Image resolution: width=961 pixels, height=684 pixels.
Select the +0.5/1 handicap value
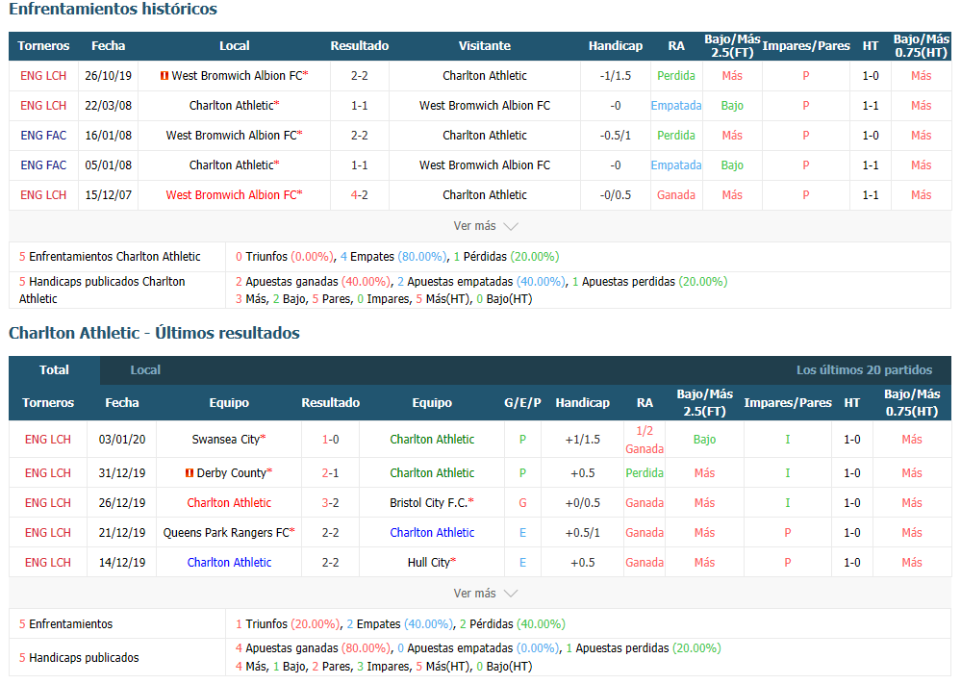tap(583, 533)
